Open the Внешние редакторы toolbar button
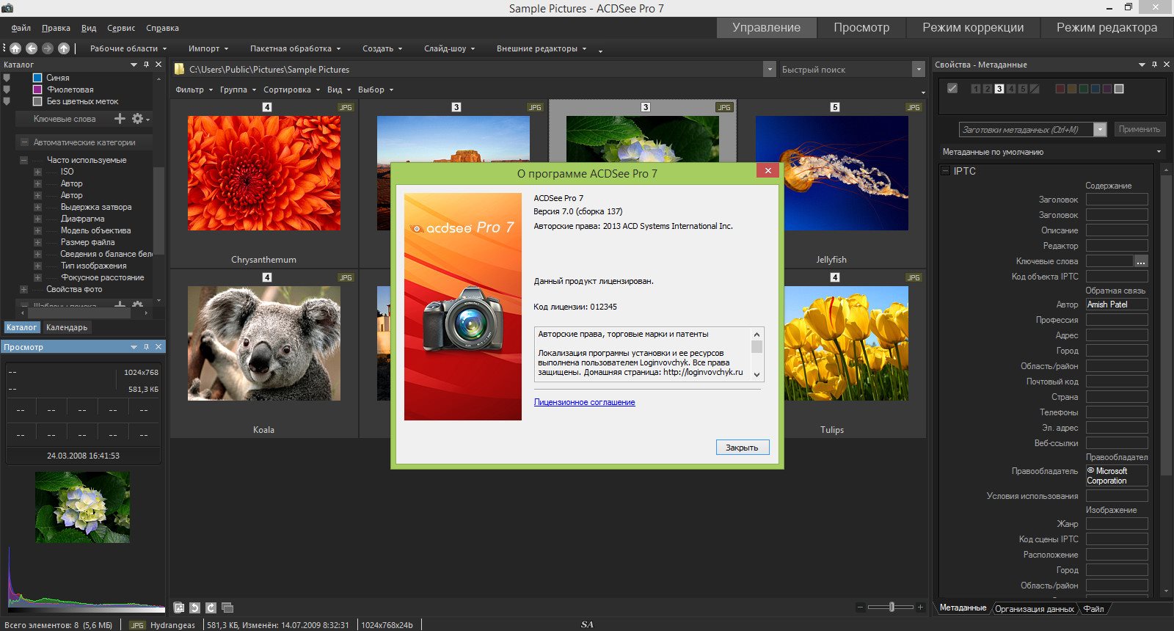Image resolution: width=1174 pixels, height=631 pixels. pyautogui.click(x=542, y=48)
